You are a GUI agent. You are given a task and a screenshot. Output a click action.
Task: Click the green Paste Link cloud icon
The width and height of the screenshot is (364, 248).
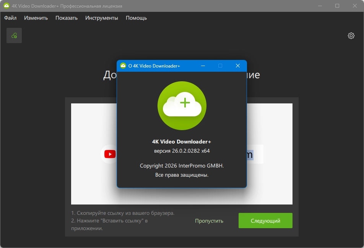point(14,35)
